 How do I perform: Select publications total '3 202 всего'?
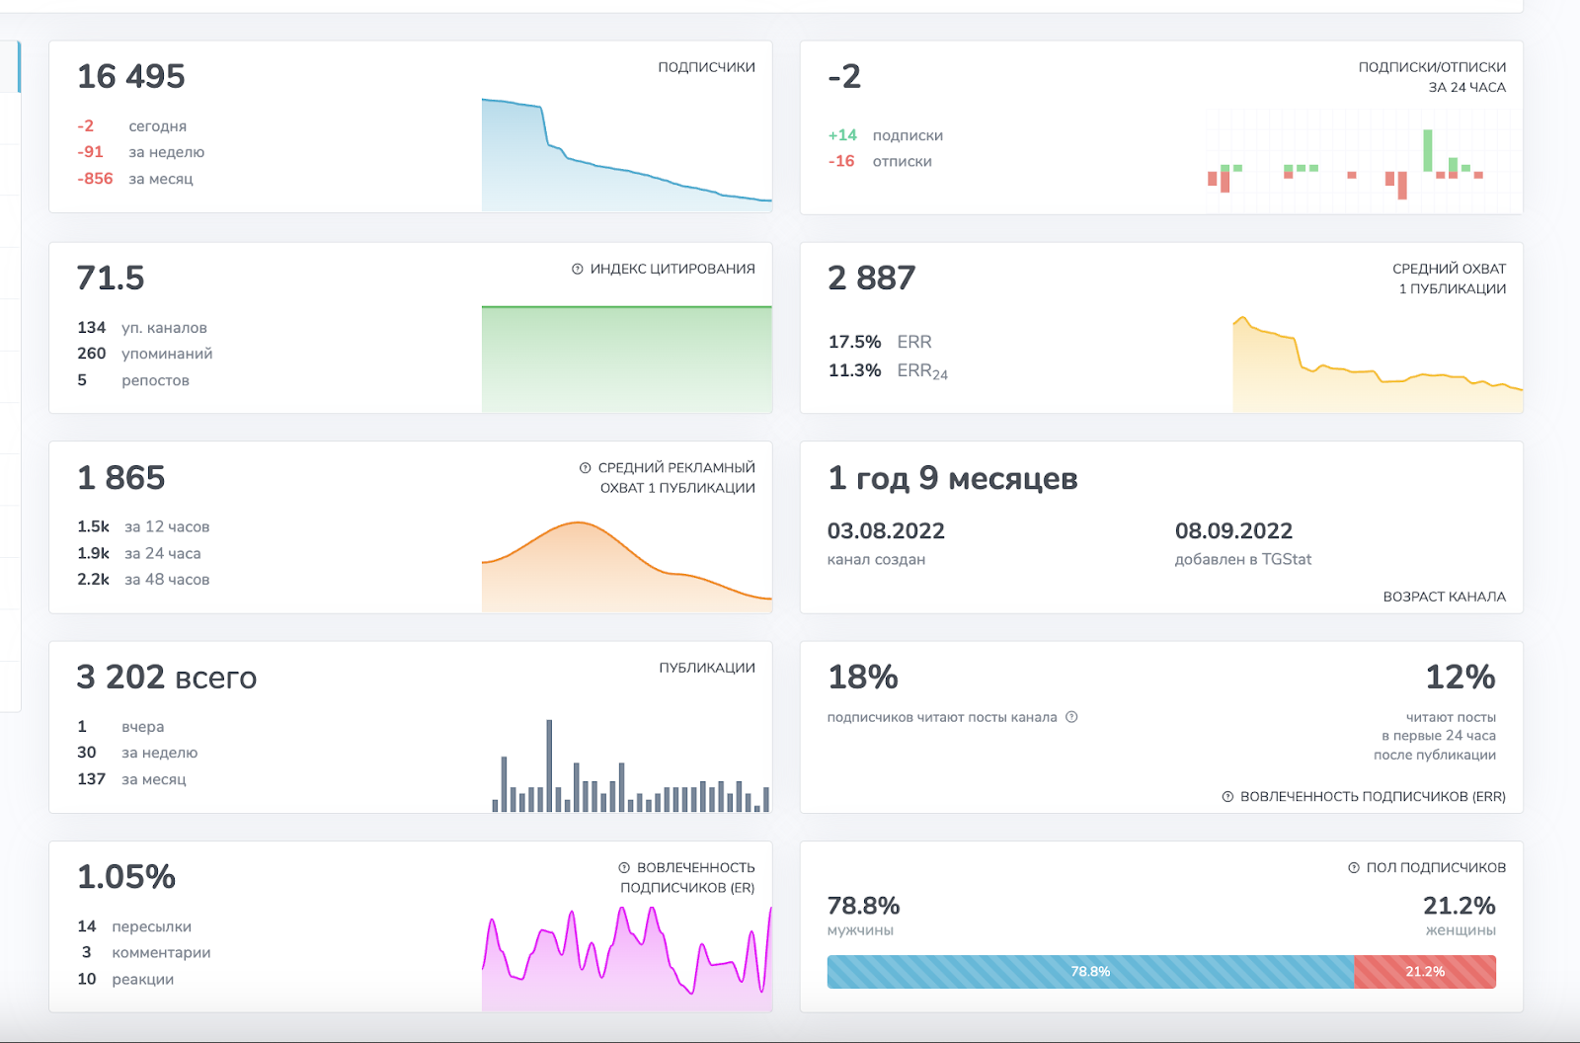167,677
